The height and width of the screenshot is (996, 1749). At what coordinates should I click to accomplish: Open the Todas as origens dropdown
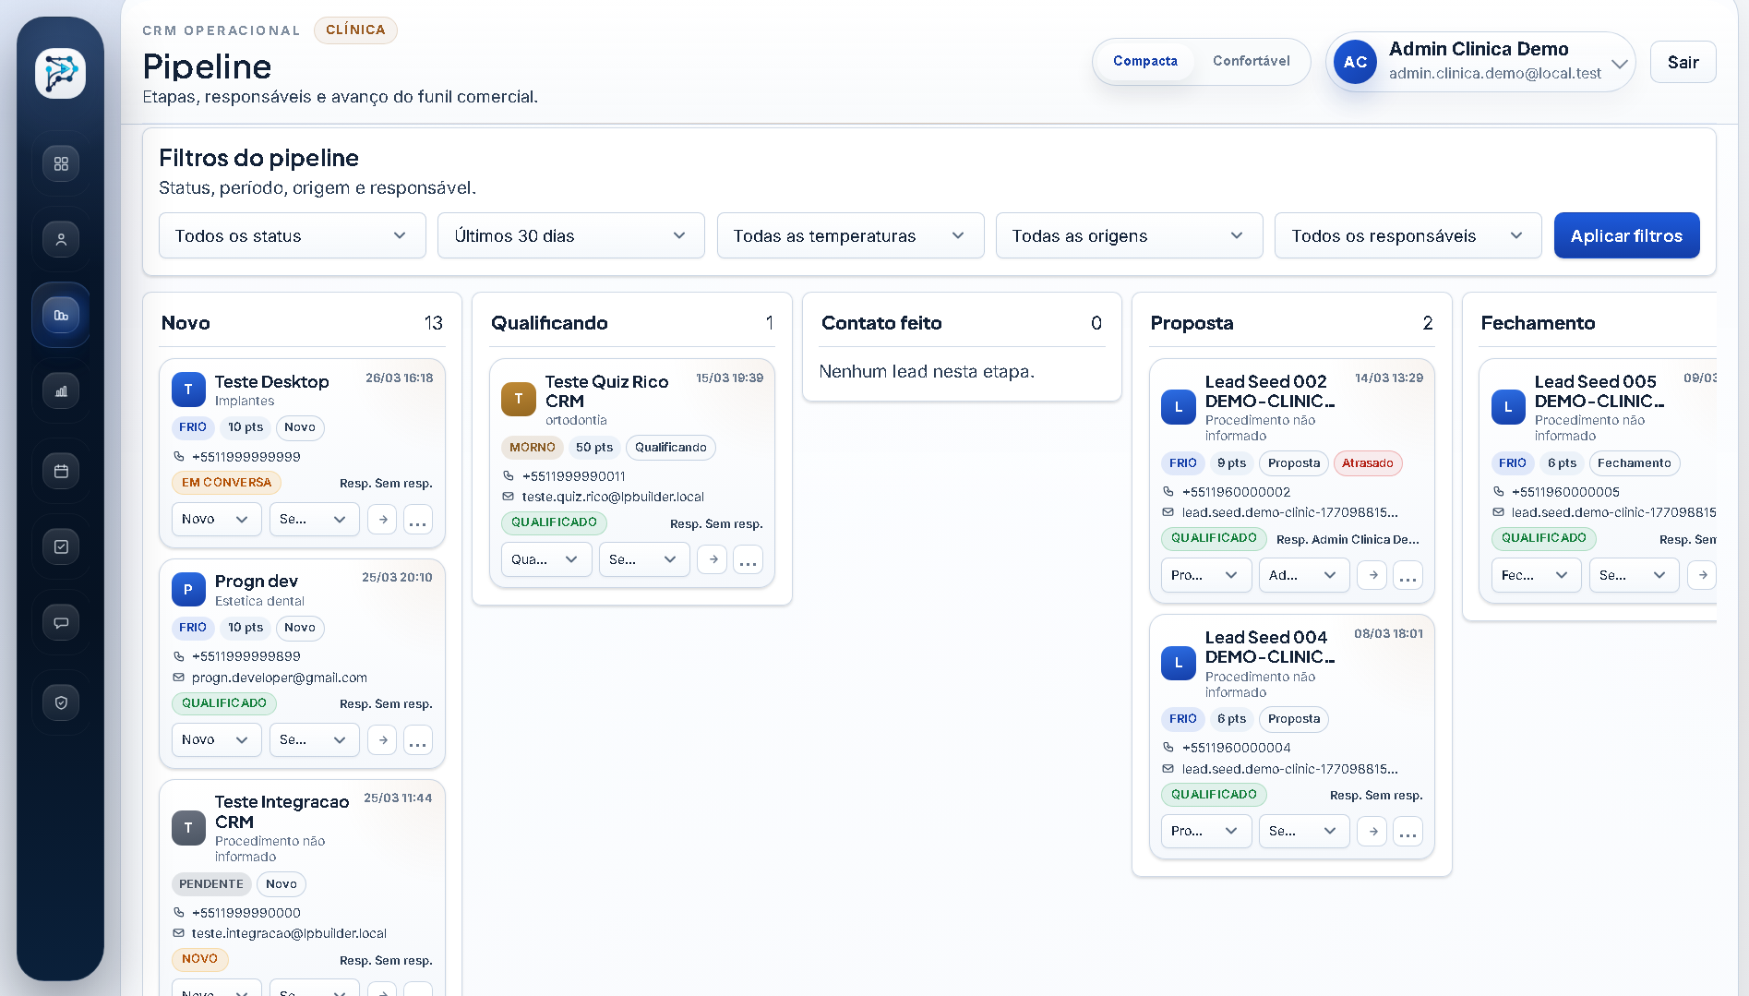(1128, 236)
